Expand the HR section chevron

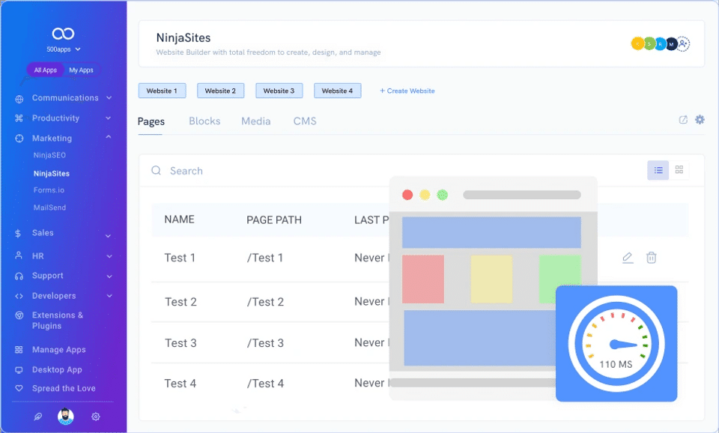pyautogui.click(x=109, y=256)
